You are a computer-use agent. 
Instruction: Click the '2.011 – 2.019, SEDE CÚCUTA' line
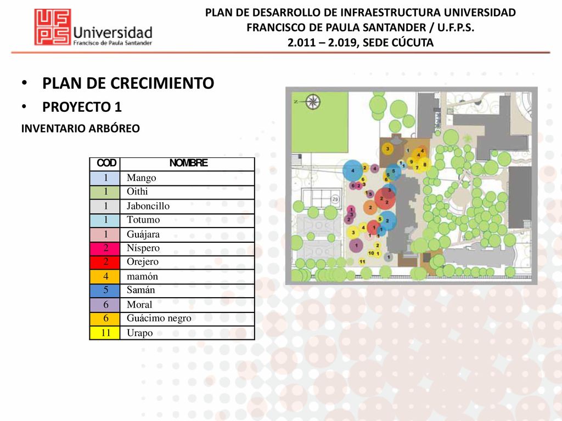(x=360, y=43)
